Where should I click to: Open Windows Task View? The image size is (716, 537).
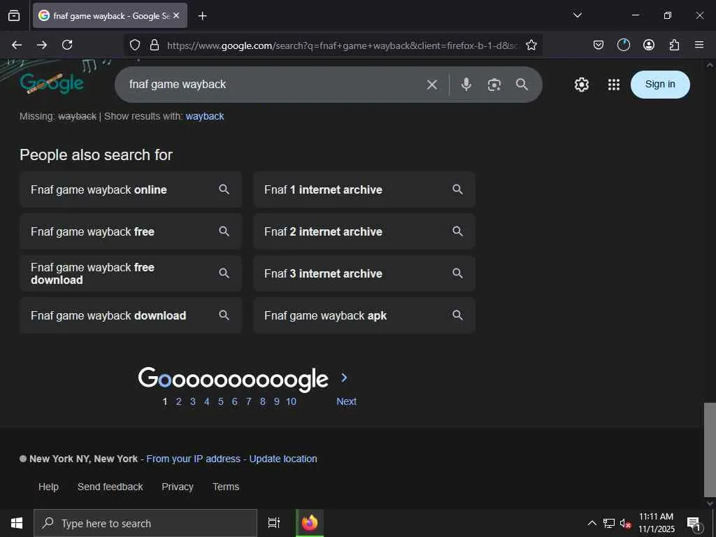pyautogui.click(x=274, y=523)
